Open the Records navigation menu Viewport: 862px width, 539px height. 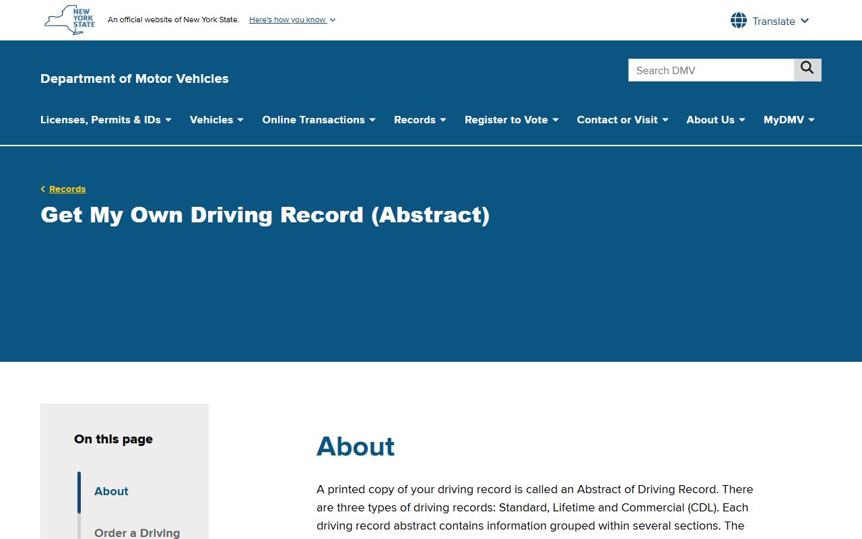[x=420, y=120]
